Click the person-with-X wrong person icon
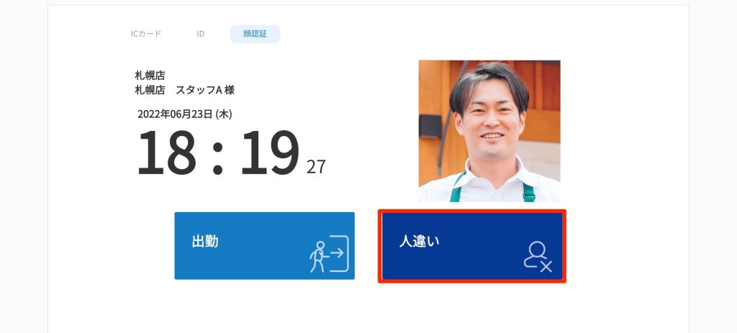The width and height of the screenshot is (737, 333). pyautogui.click(x=538, y=257)
